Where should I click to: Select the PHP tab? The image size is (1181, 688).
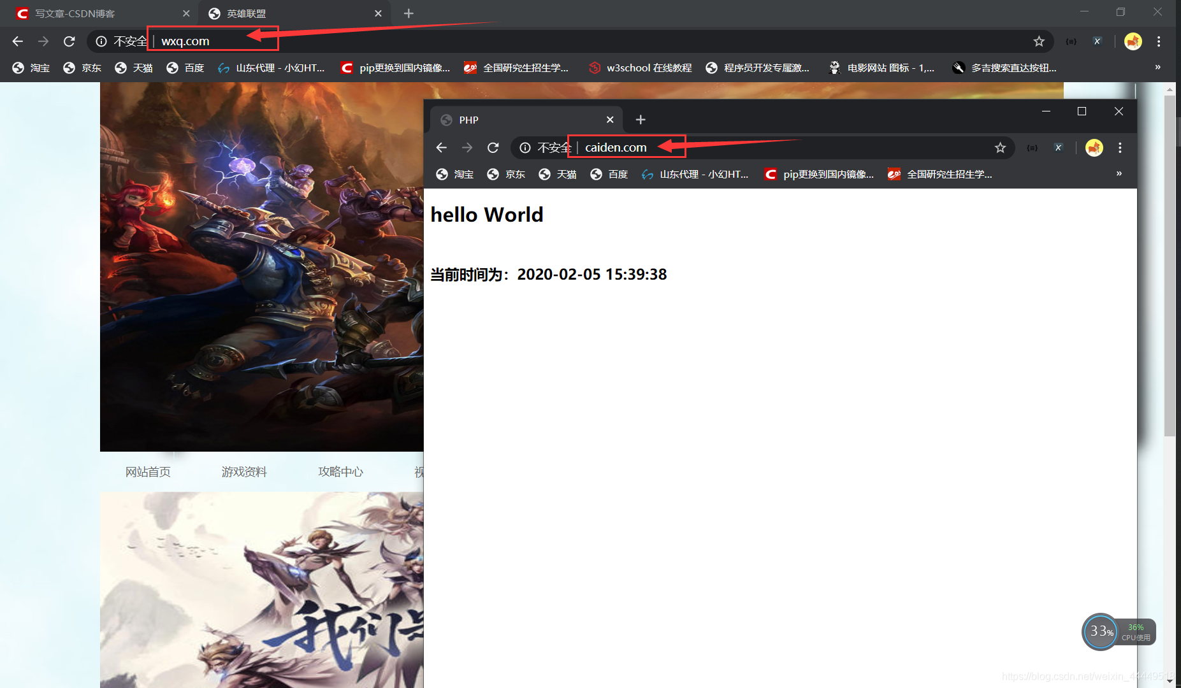click(526, 120)
